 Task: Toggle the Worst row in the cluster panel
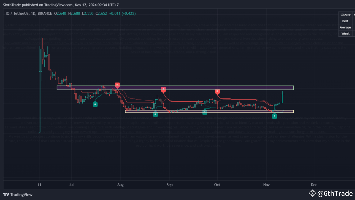tap(345, 33)
